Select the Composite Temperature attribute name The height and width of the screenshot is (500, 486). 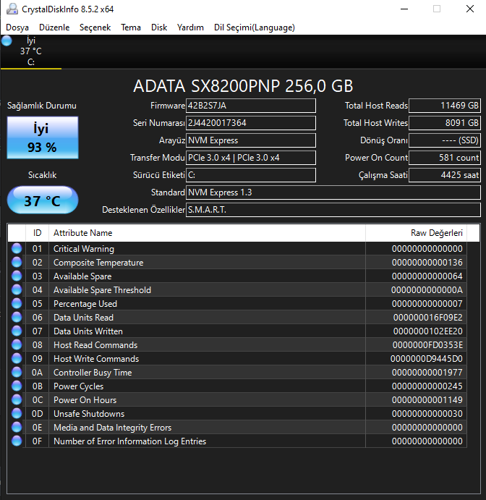[98, 263]
